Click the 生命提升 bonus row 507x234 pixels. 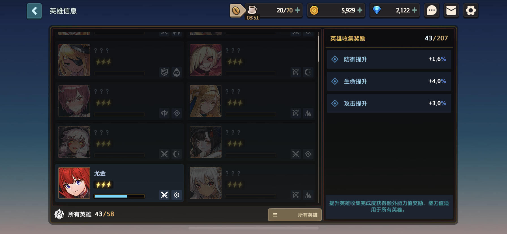point(389,81)
